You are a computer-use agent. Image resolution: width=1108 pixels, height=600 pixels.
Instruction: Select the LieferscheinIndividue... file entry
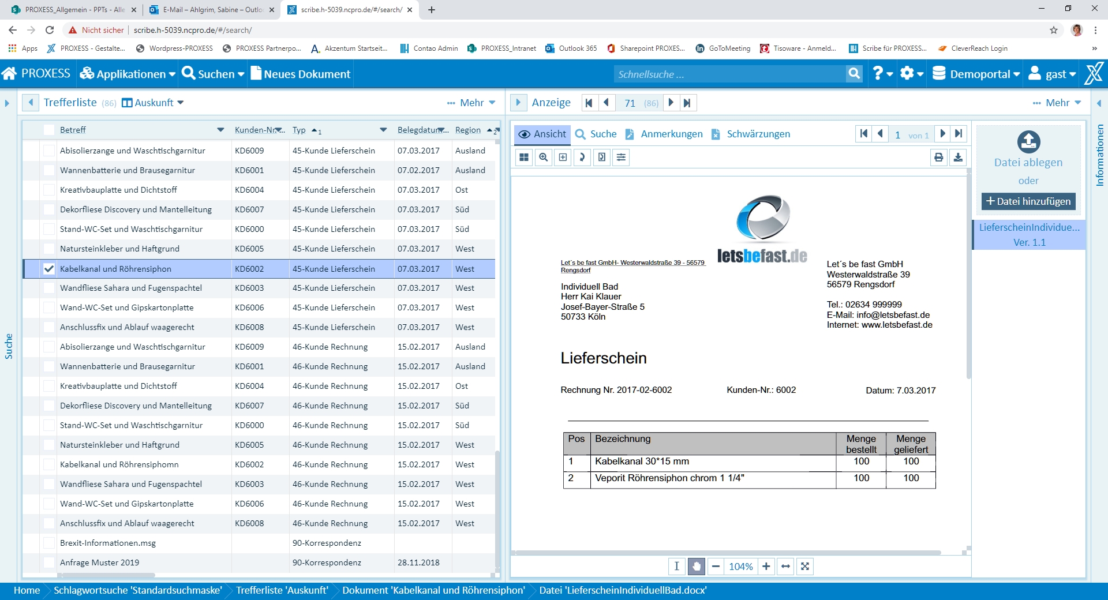[x=1030, y=235]
